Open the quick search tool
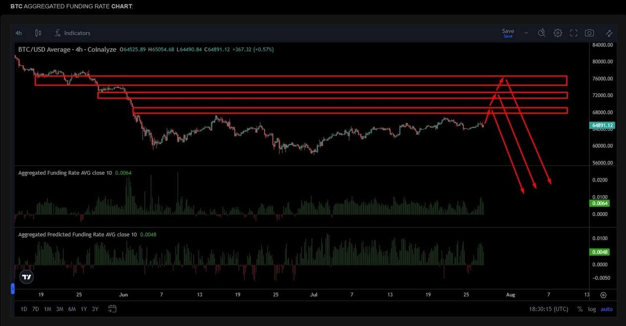Image resolution: width=626 pixels, height=326 pixels. tap(542, 33)
